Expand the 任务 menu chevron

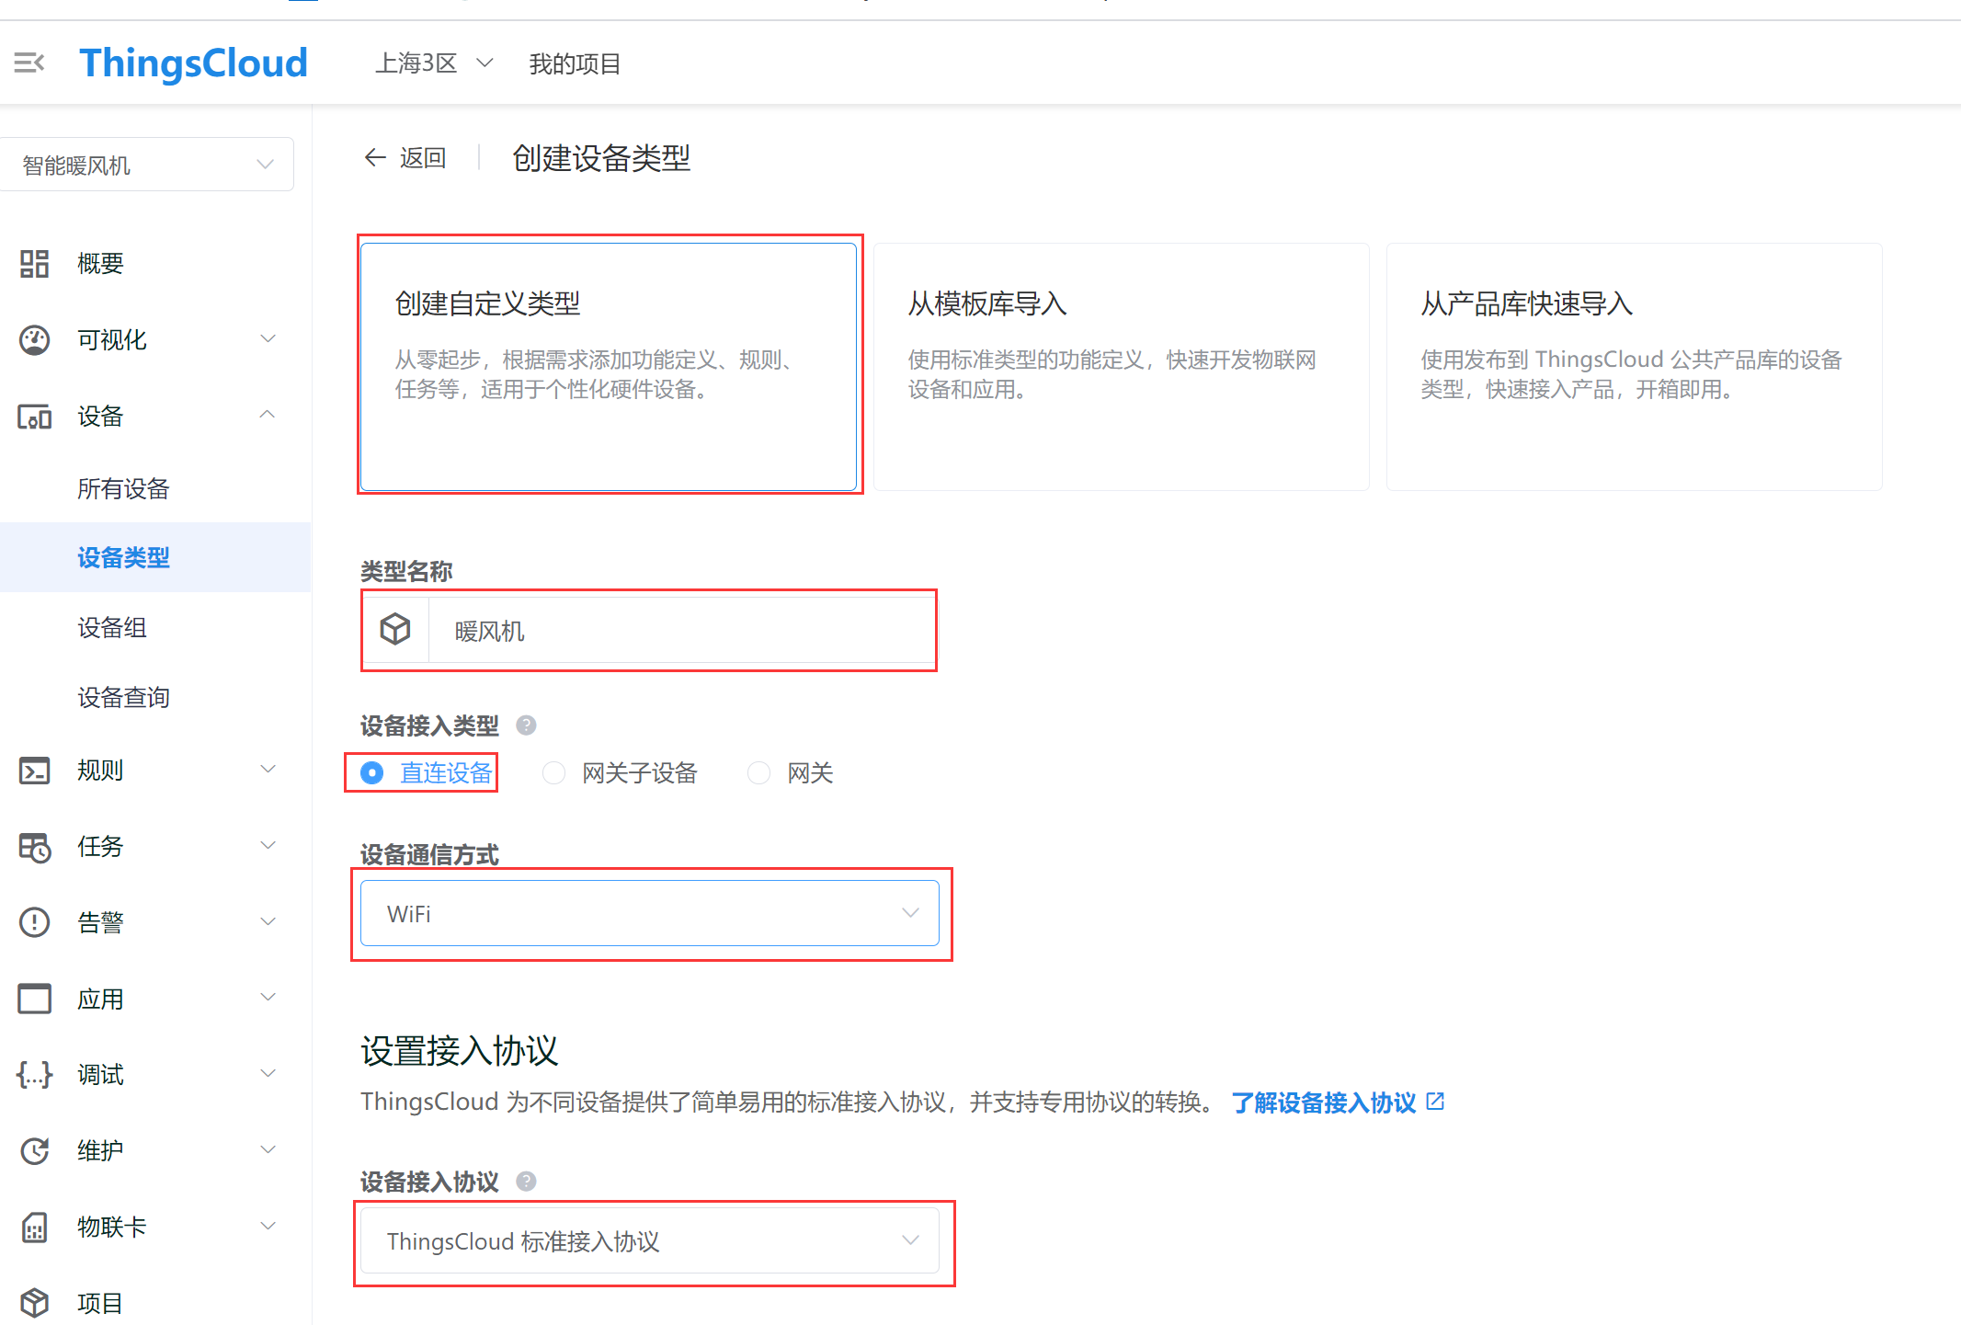click(268, 846)
